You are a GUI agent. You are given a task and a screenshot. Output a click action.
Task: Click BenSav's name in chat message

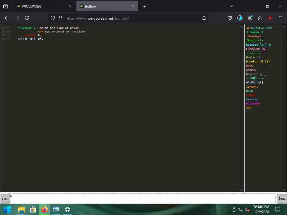click(27, 28)
